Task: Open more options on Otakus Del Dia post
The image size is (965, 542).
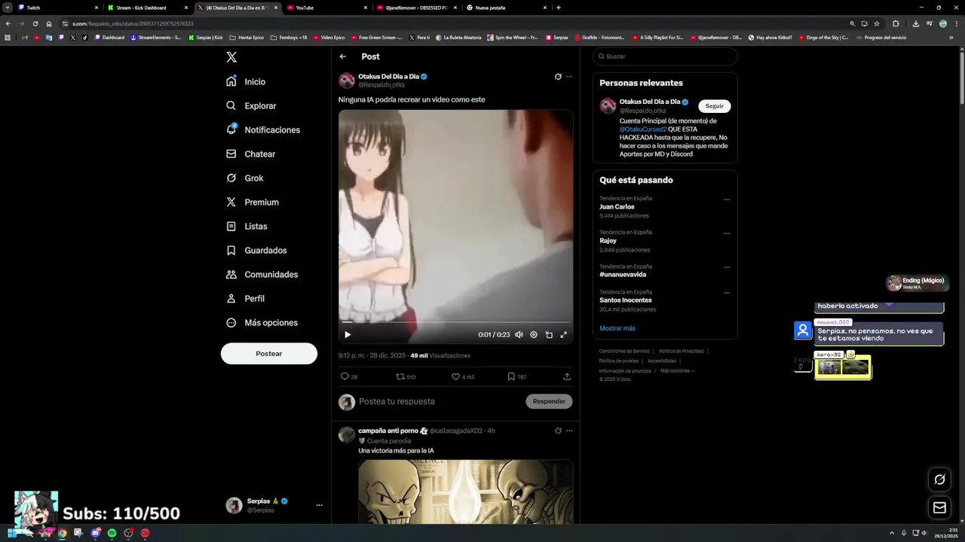Action: (x=569, y=77)
